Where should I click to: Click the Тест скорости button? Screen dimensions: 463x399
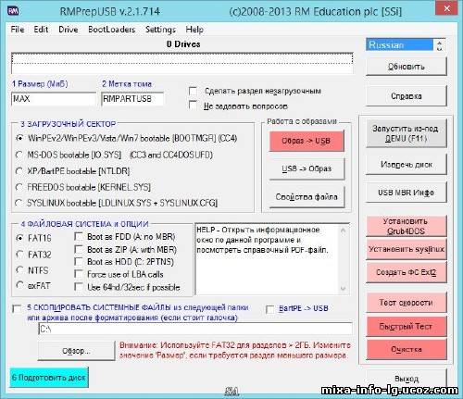tap(406, 303)
